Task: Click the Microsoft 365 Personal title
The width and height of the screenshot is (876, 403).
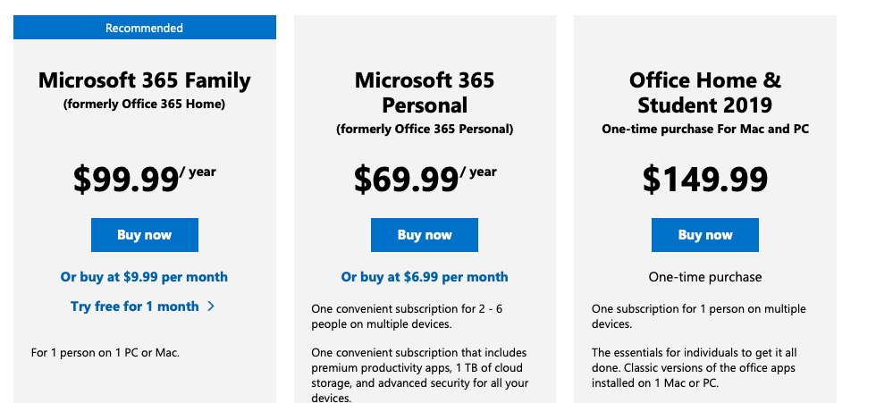Action: 425,92
